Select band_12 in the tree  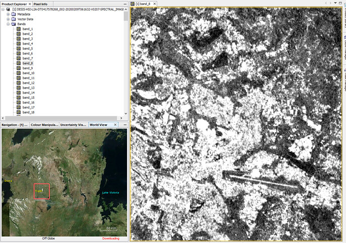[29, 83]
